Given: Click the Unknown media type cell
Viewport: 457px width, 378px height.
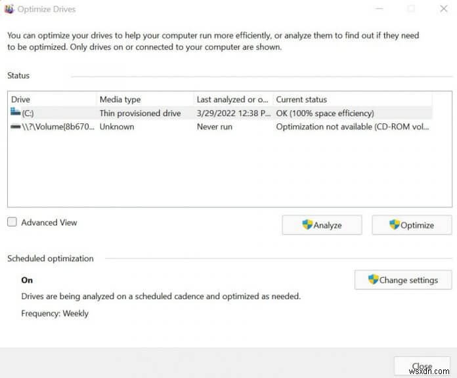Looking at the screenshot, I should [x=117, y=127].
